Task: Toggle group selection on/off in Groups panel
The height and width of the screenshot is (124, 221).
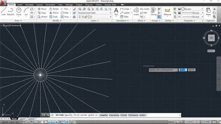Action: [159, 17]
